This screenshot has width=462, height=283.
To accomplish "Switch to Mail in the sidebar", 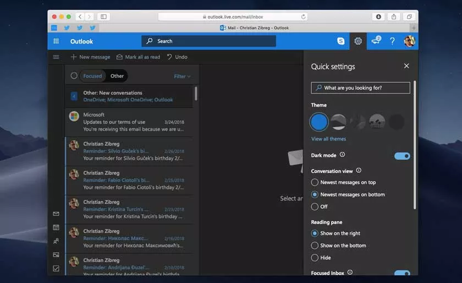I will [x=56, y=214].
